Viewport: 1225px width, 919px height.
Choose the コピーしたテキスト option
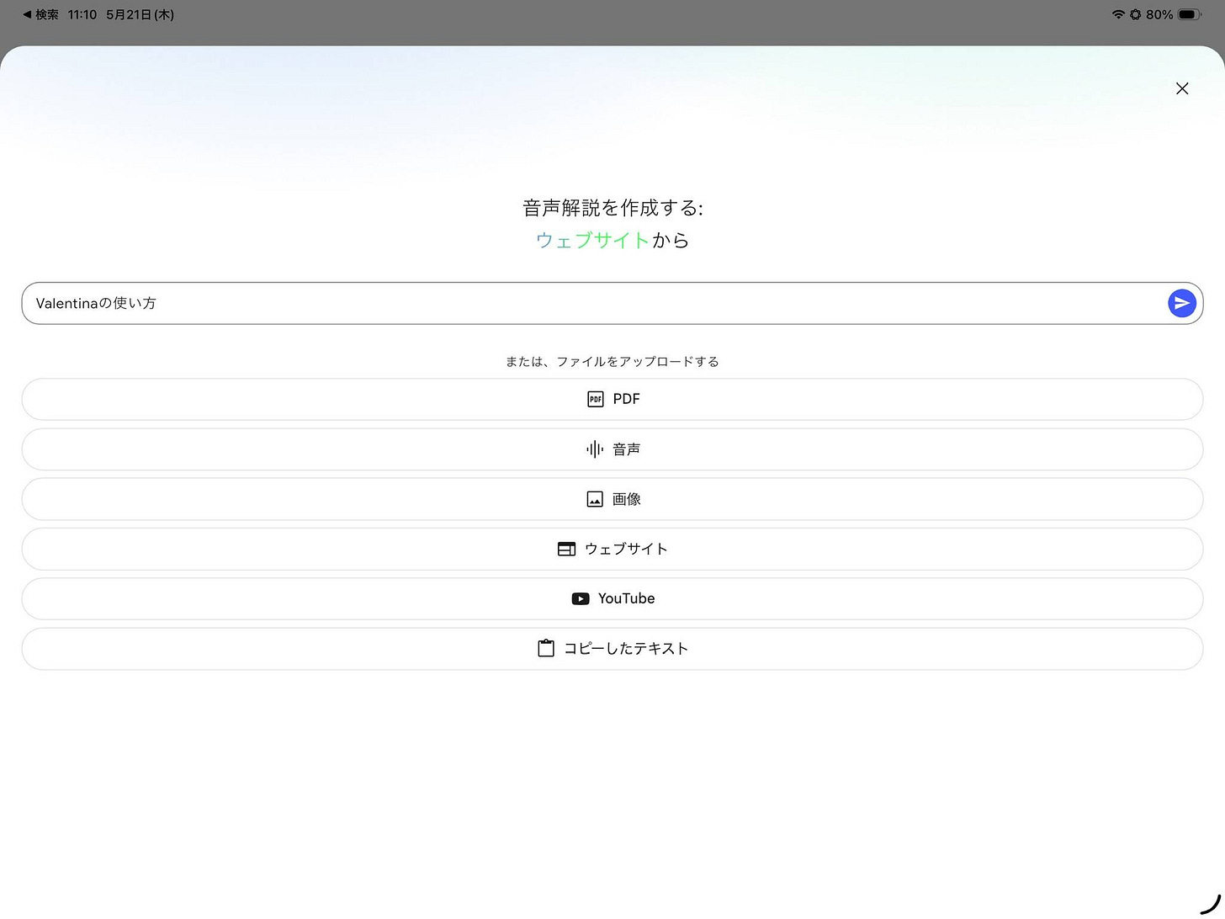click(612, 649)
